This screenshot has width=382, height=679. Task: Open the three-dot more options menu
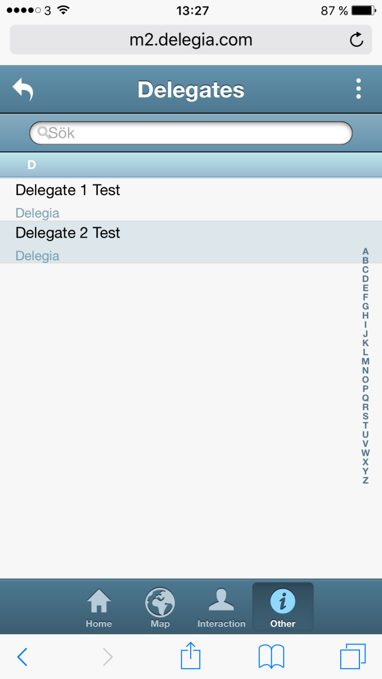[x=358, y=89]
